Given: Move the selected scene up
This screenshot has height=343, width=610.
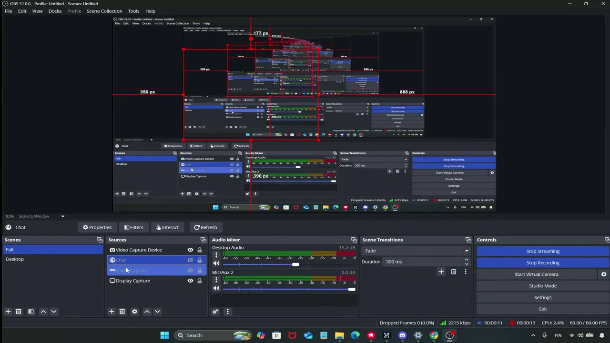Looking at the screenshot, I should (43, 312).
